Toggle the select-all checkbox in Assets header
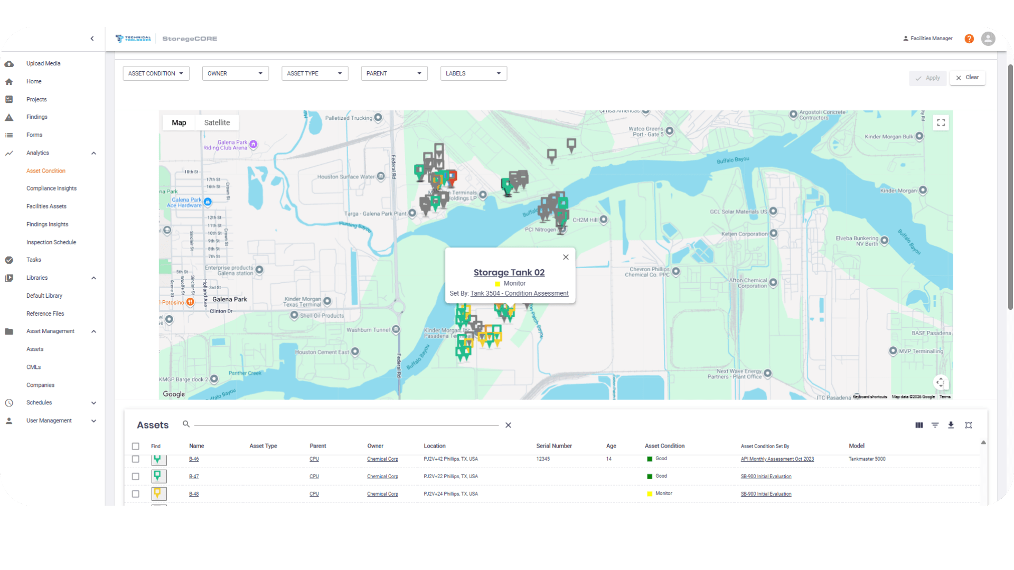The width and height of the screenshot is (1014, 570). tap(136, 446)
